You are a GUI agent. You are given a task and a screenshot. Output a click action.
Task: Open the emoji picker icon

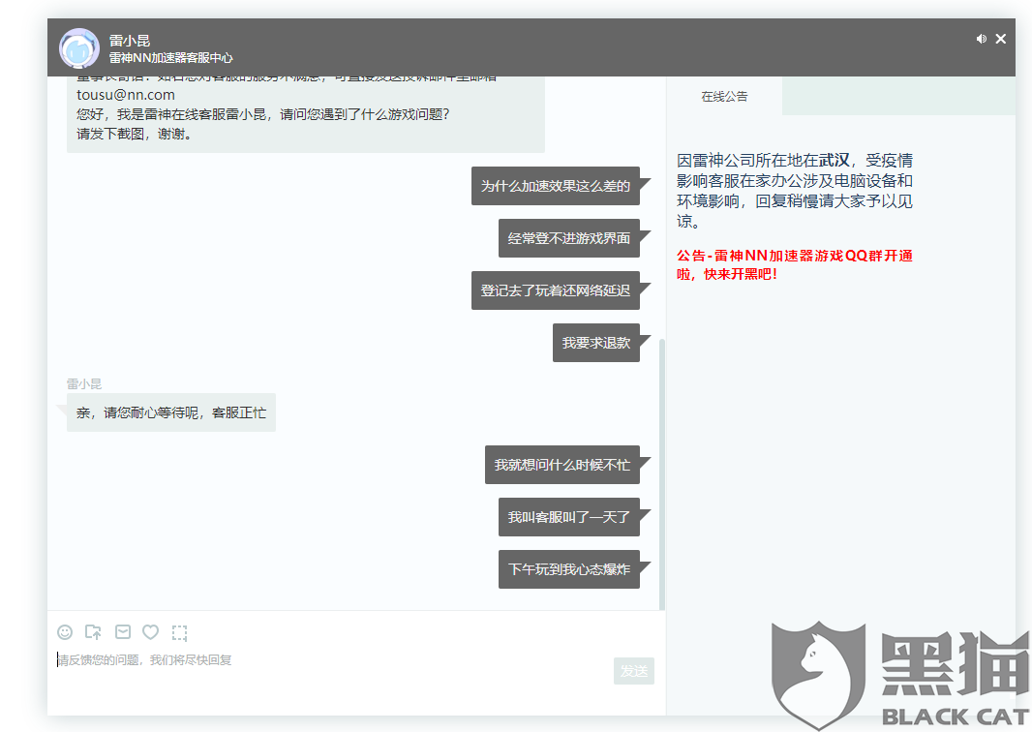(65, 632)
